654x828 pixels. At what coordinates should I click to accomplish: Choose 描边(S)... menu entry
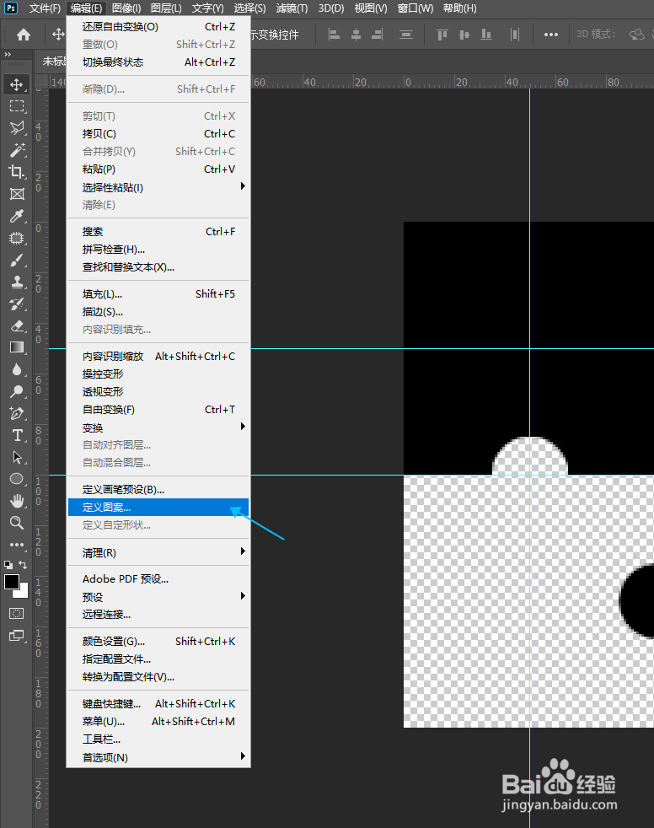tap(158, 312)
